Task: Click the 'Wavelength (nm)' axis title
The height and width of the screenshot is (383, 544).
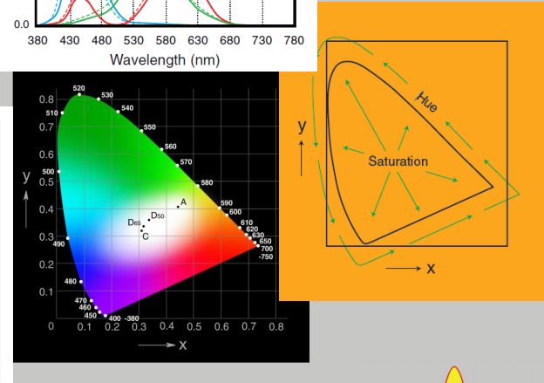Action: (165, 60)
